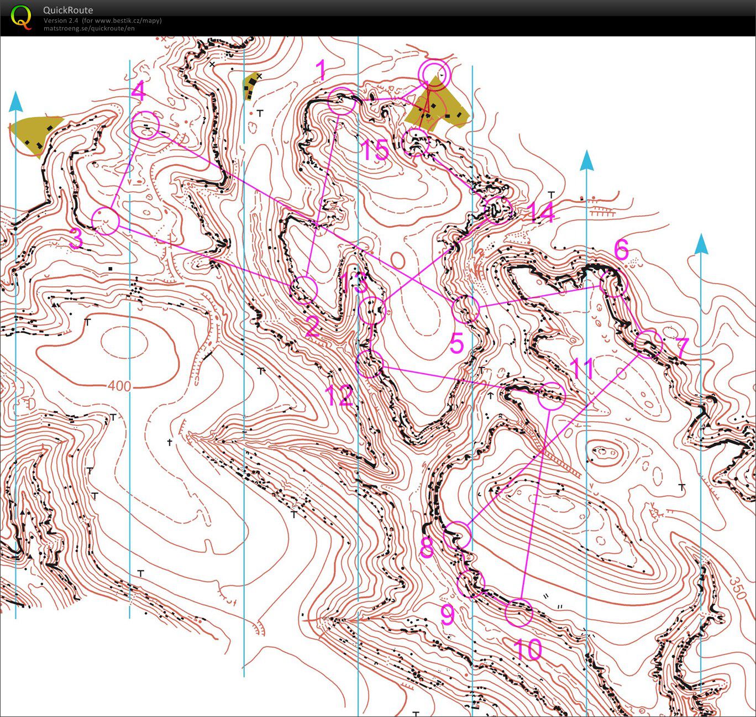Click control circle 14 on the course
The height and width of the screenshot is (717, 756).
(499, 210)
